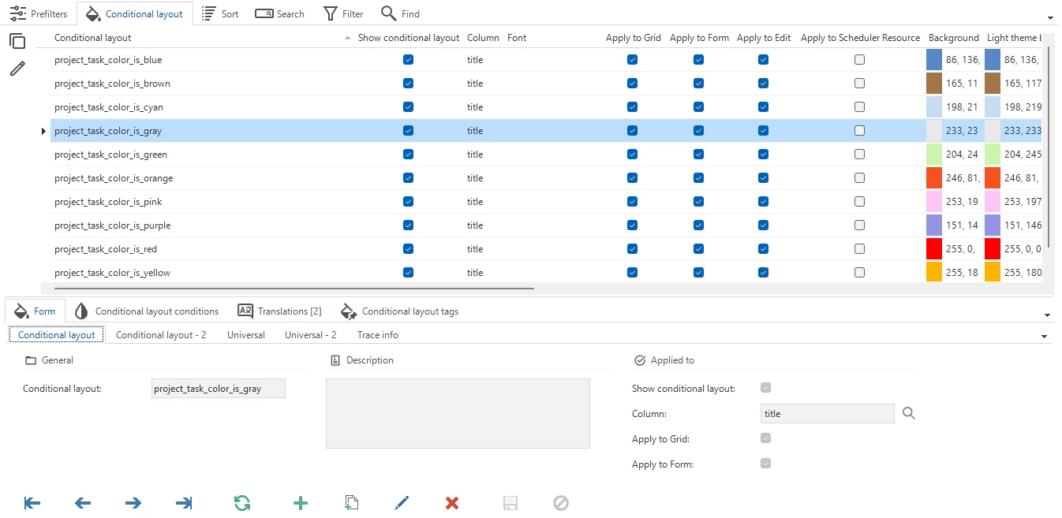This screenshot has height=518, width=1062.
Task: Click the orange Background color swatch
Action: (x=934, y=178)
